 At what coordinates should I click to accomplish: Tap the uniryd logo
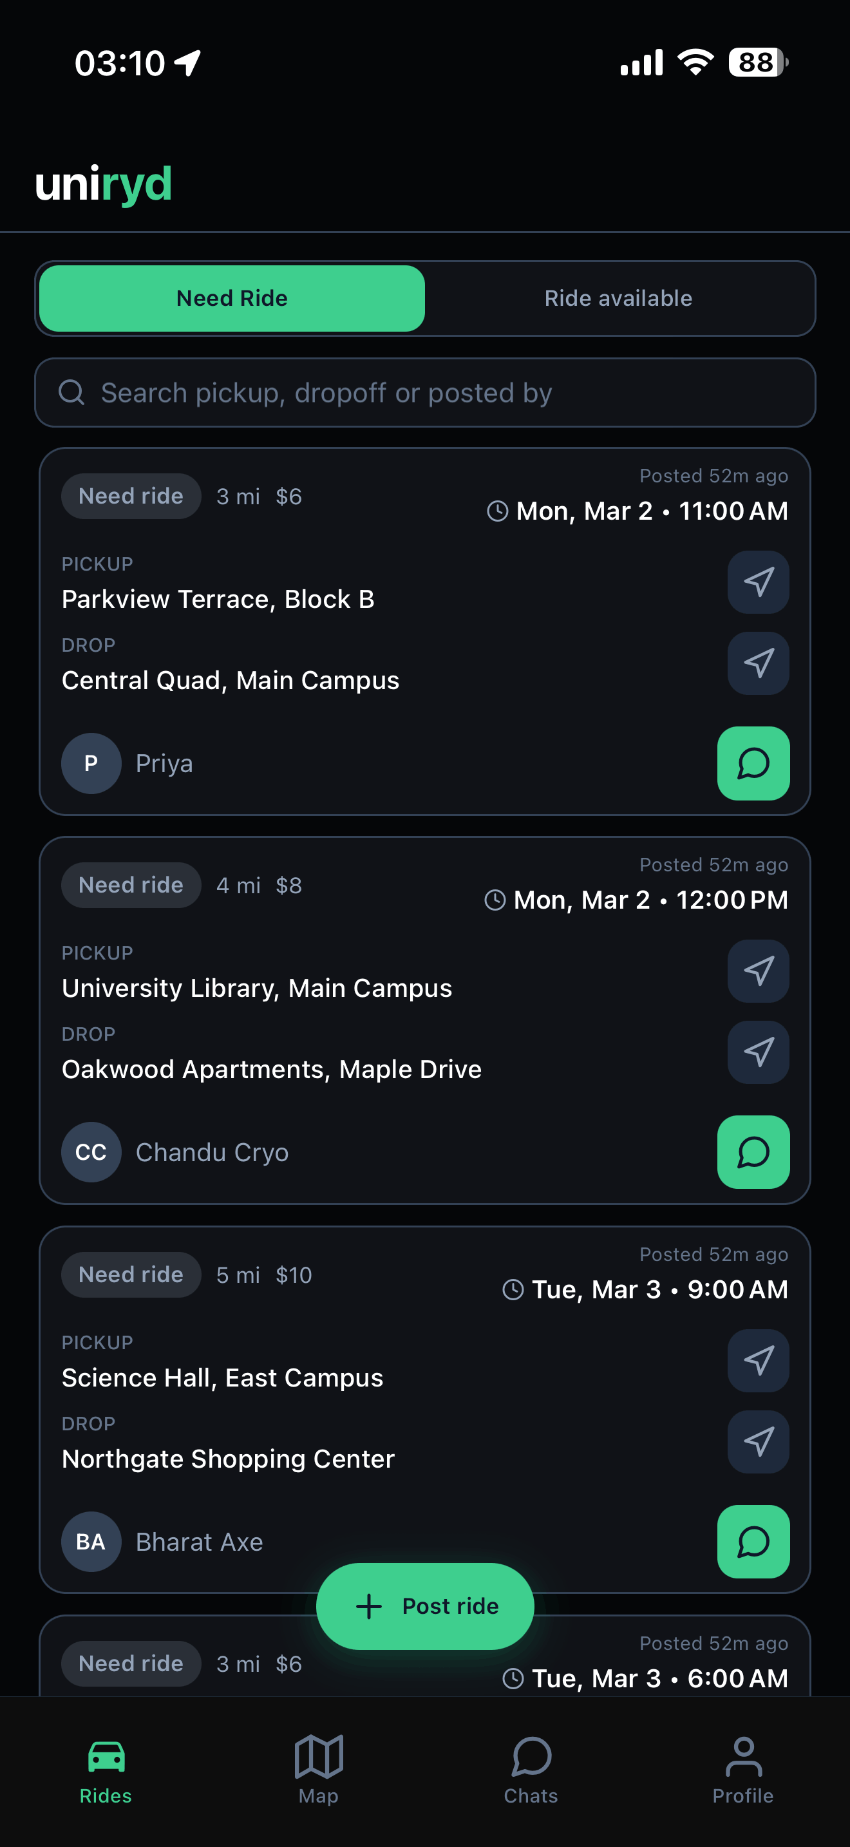click(104, 184)
